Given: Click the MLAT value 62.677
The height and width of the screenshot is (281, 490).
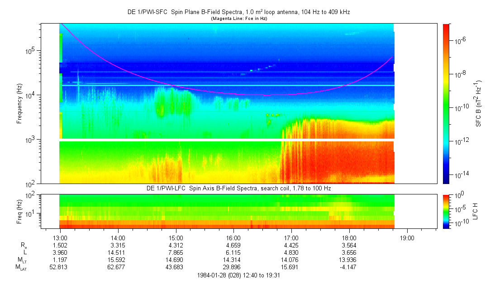Looking at the screenshot, I should (118, 267).
